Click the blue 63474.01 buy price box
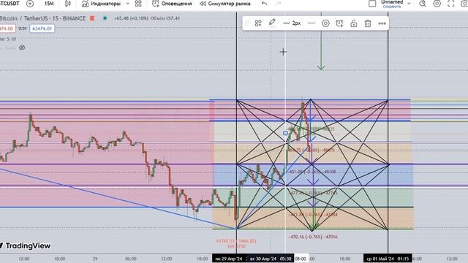The height and width of the screenshot is (263, 468). click(42, 28)
